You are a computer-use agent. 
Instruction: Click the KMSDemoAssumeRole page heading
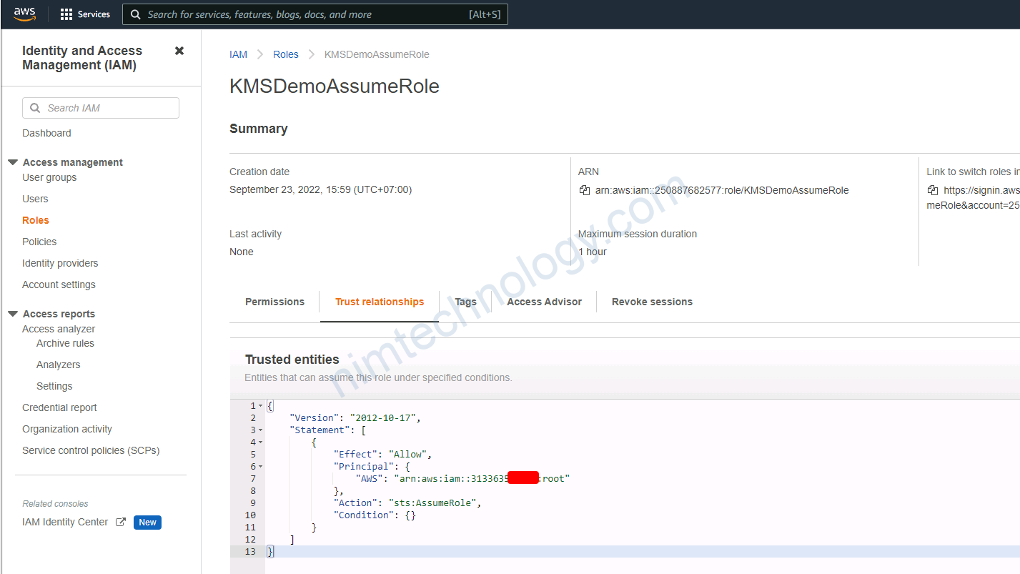point(335,86)
